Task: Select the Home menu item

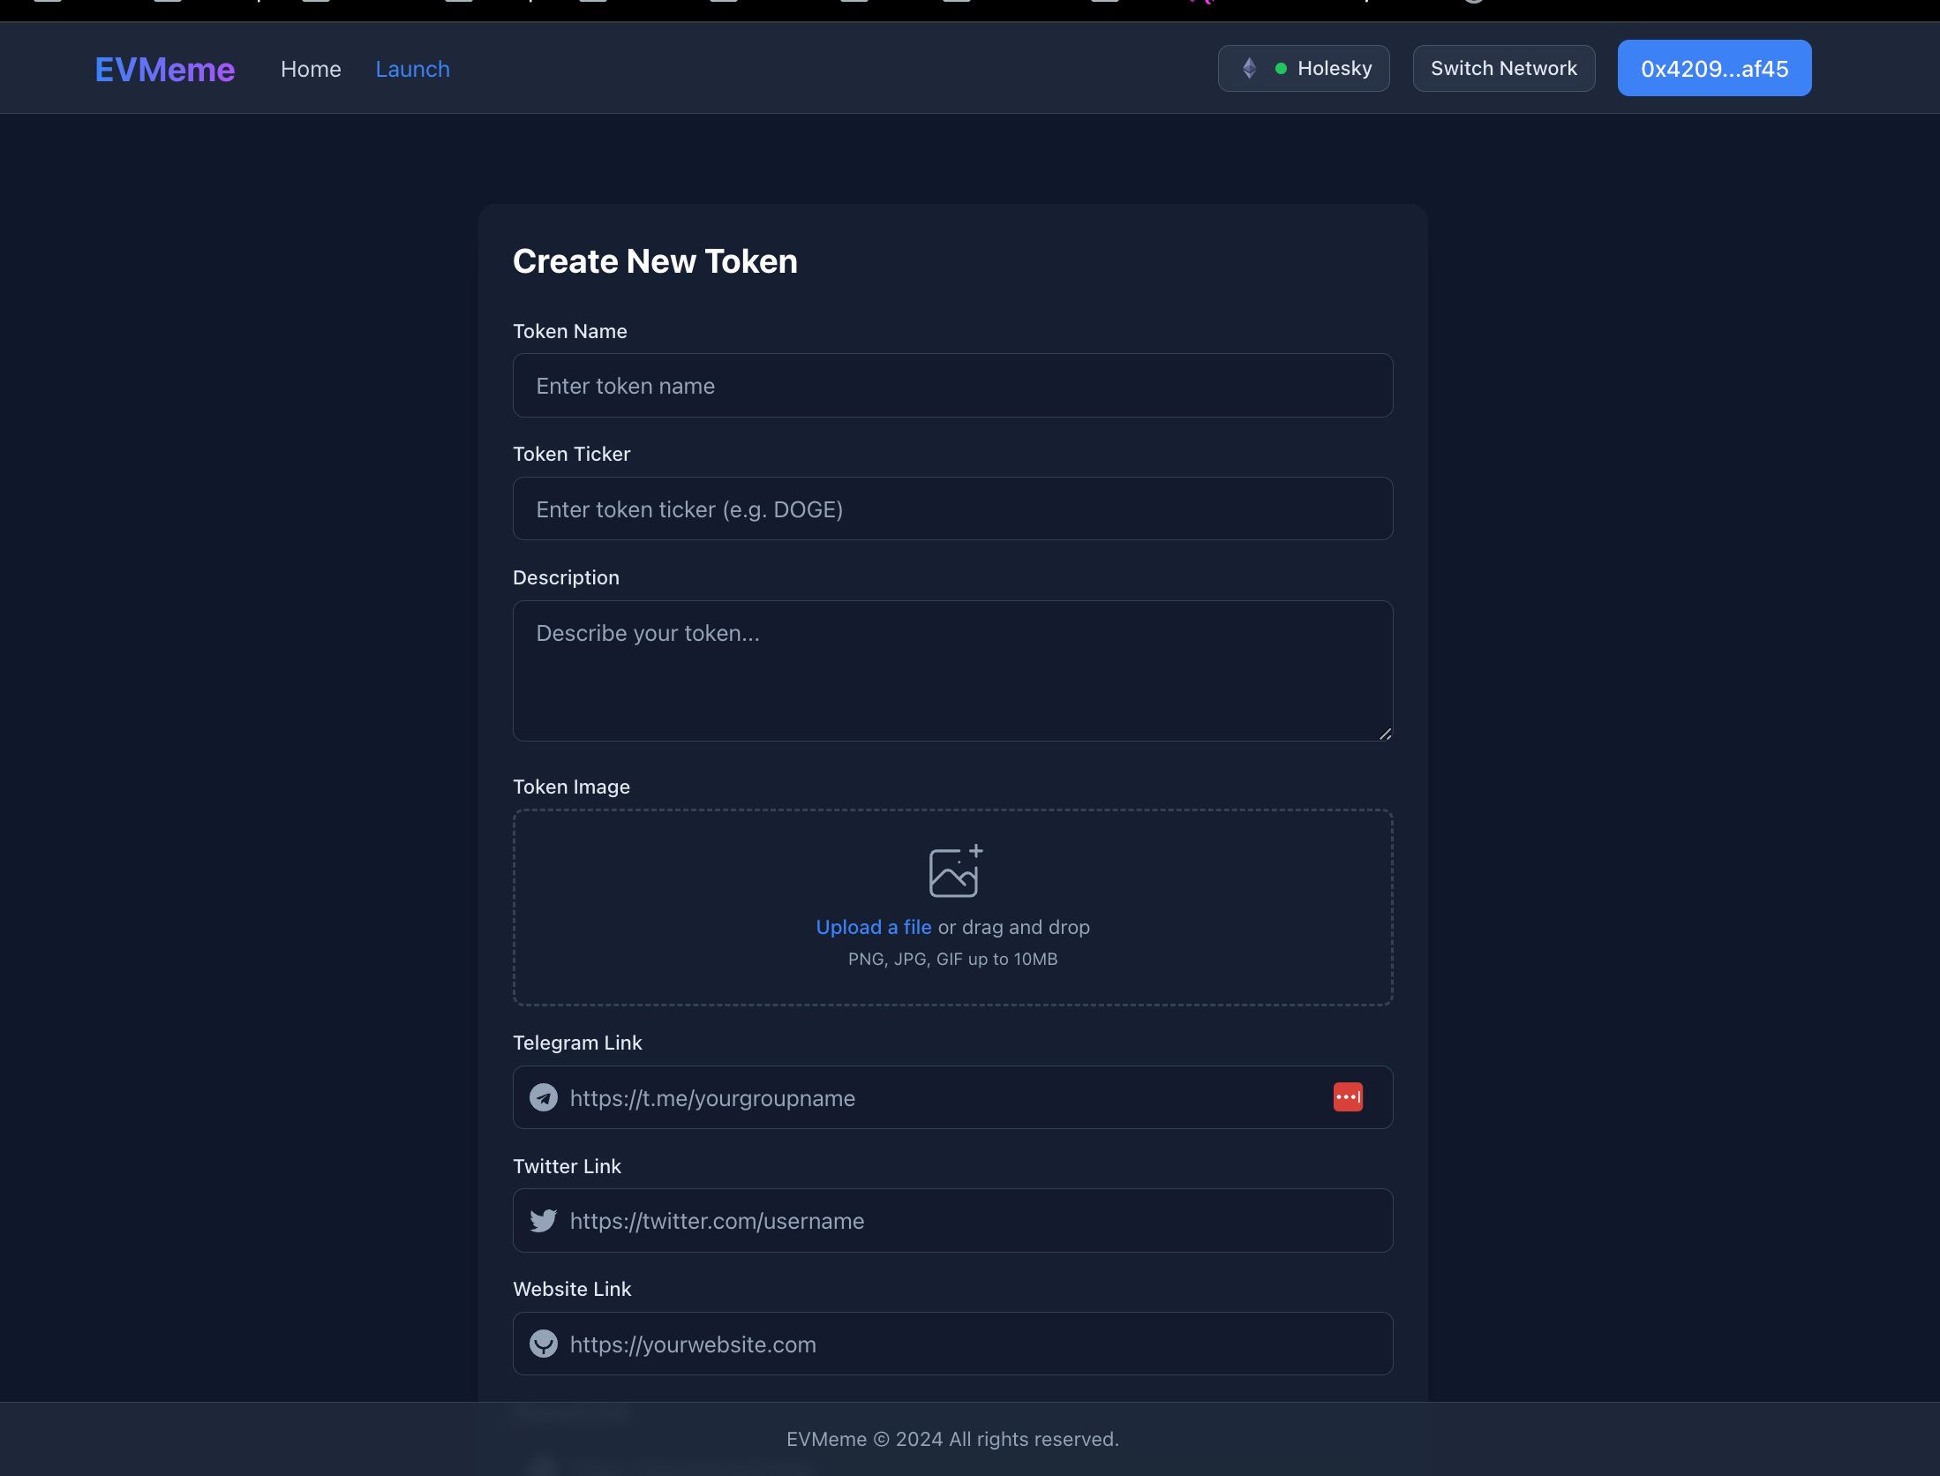Action: (x=310, y=67)
